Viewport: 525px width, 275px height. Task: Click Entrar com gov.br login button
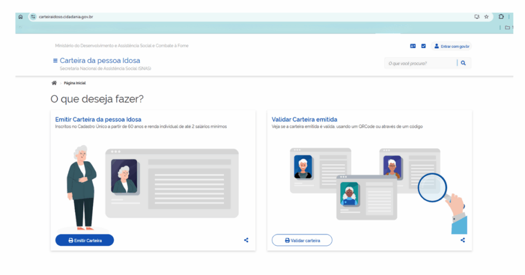452,46
